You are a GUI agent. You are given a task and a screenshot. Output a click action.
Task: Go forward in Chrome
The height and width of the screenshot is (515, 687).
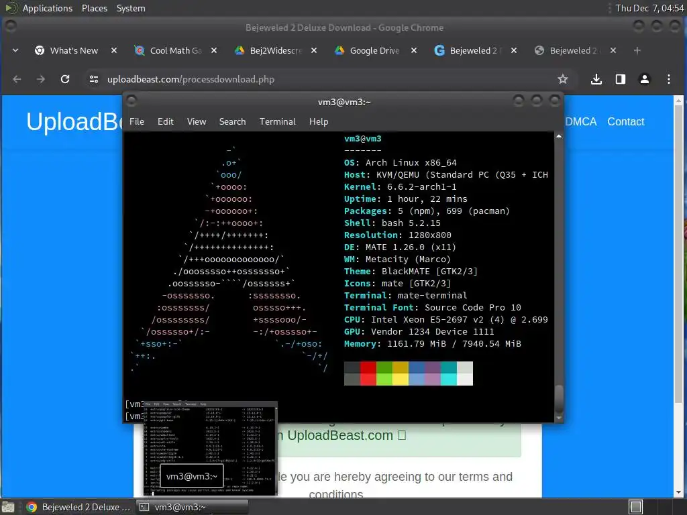click(x=41, y=79)
